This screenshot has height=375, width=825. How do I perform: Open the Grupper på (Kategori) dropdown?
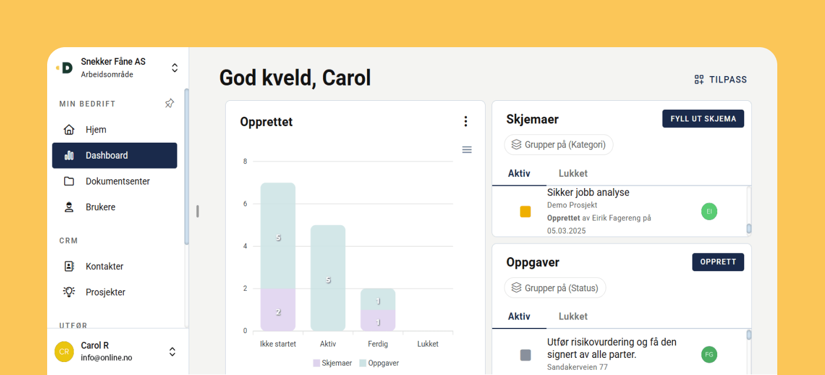click(x=559, y=144)
